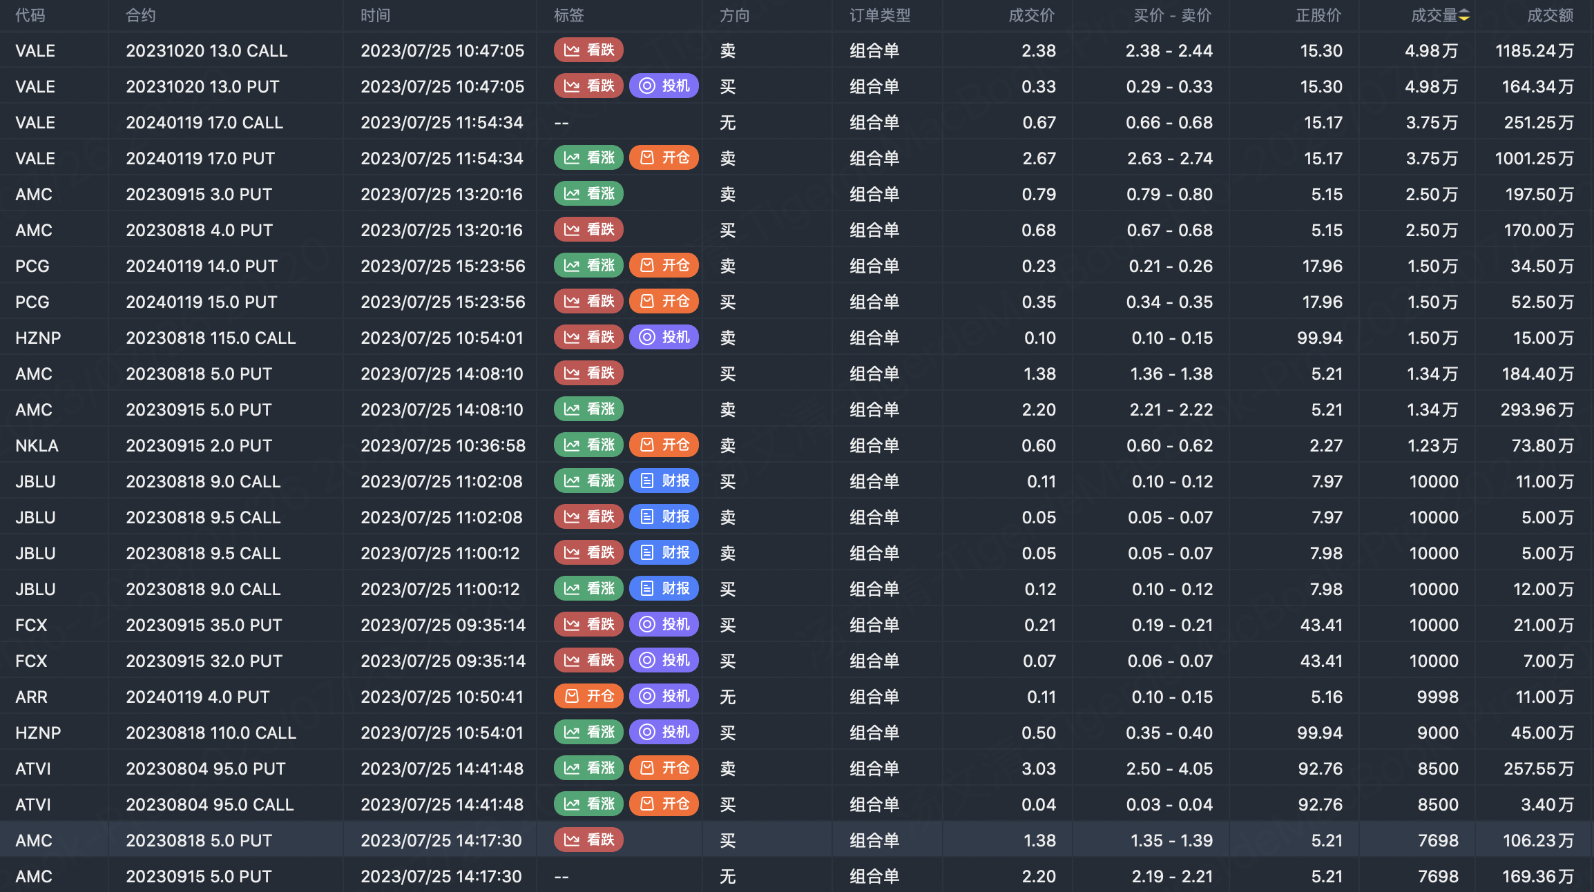This screenshot has height=892, width=1594.
Task: Click 投机 tag on FCX 35.0 PUT row
Action: pyautogui.click(x=664, y=624)
